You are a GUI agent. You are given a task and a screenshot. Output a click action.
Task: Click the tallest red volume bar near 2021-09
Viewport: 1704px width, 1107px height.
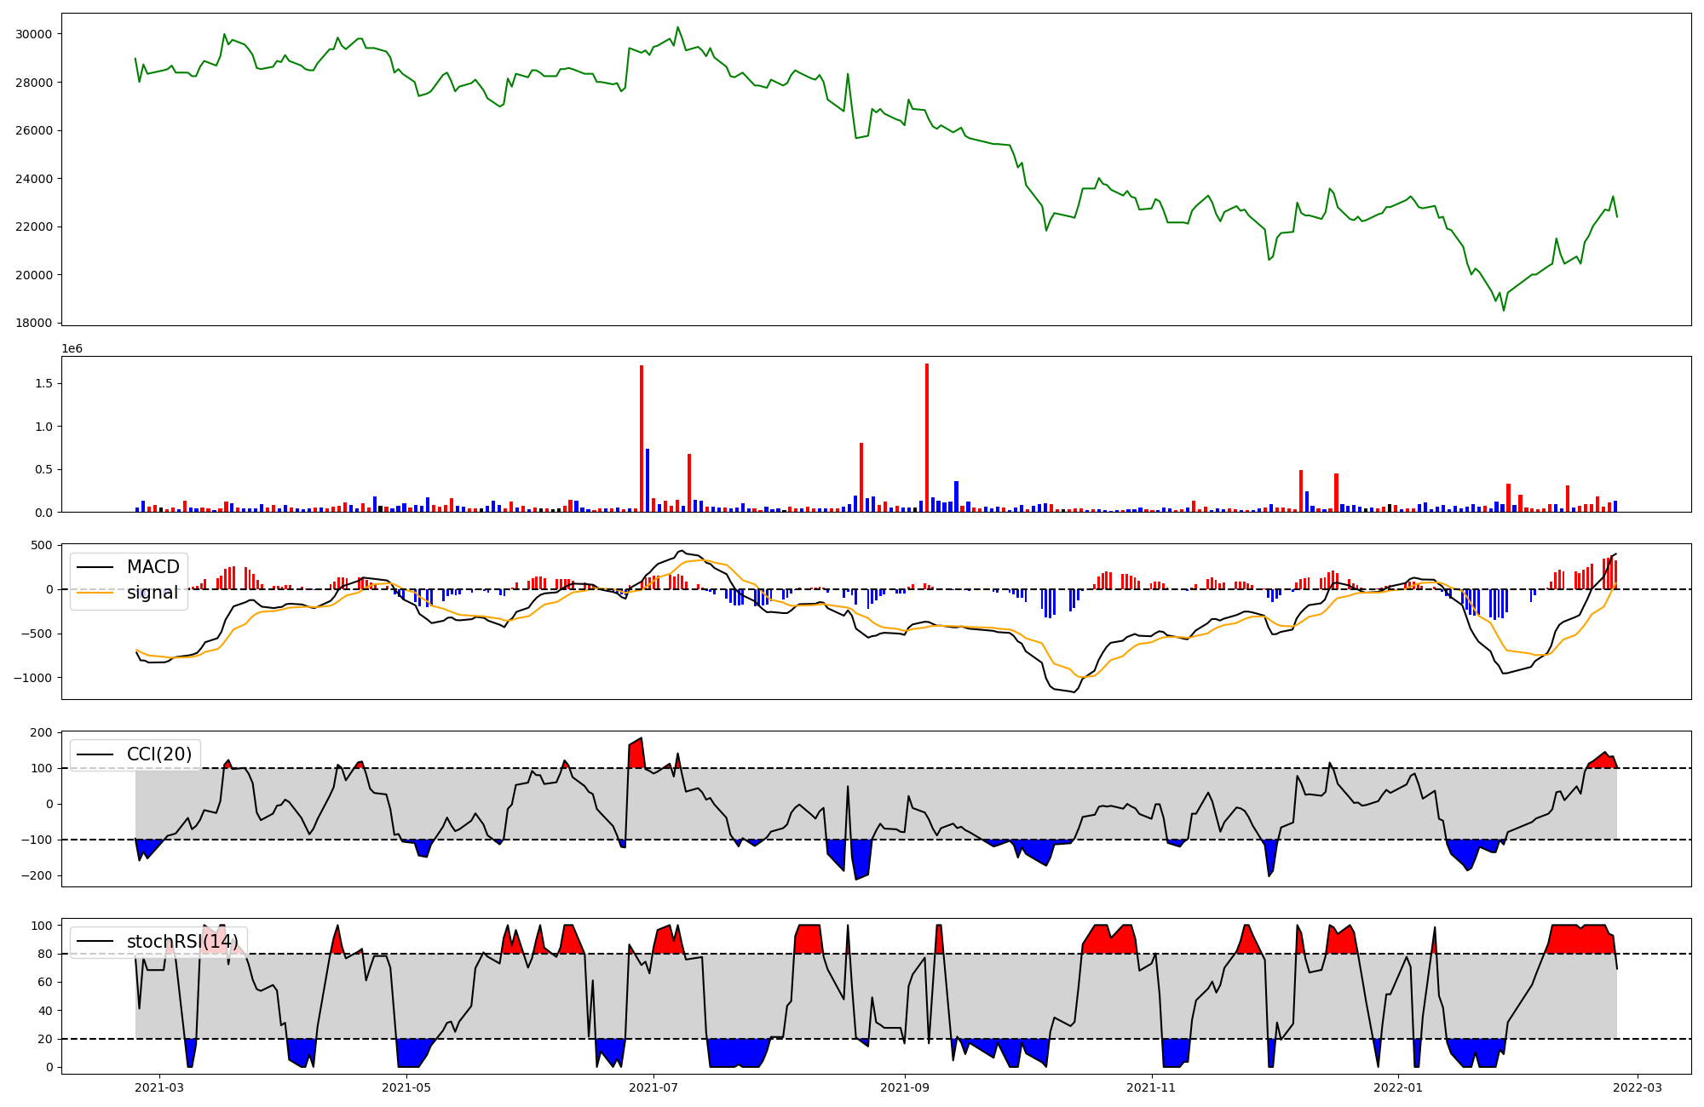[x=927, y=439]
